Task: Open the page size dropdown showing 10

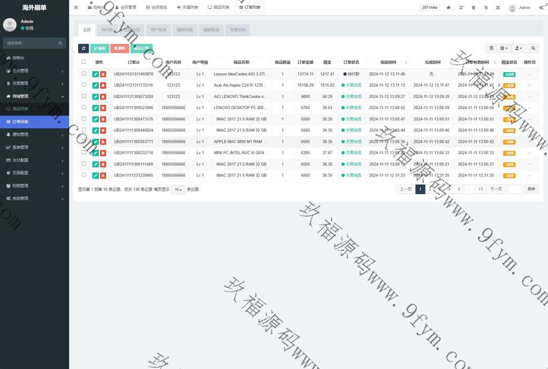Action: [178, 189]
